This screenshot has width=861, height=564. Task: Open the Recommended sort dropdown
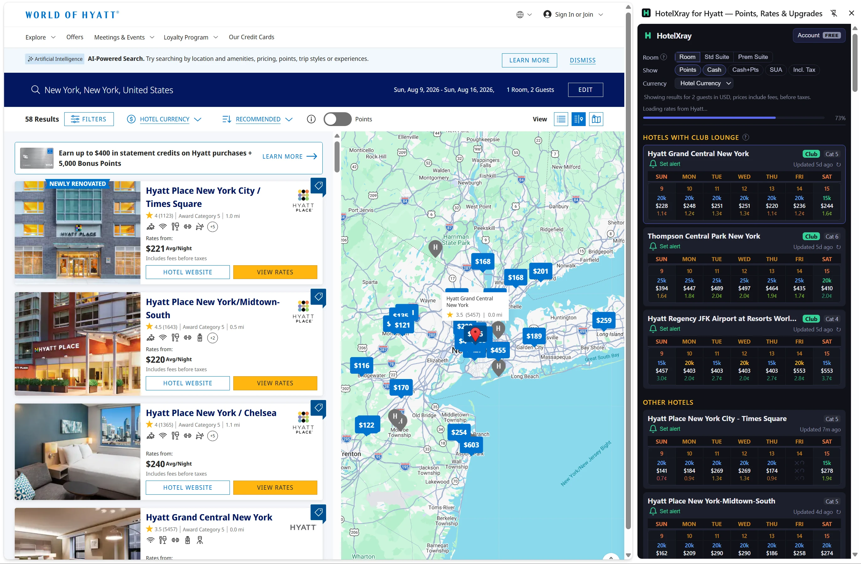tap(257, 119)
